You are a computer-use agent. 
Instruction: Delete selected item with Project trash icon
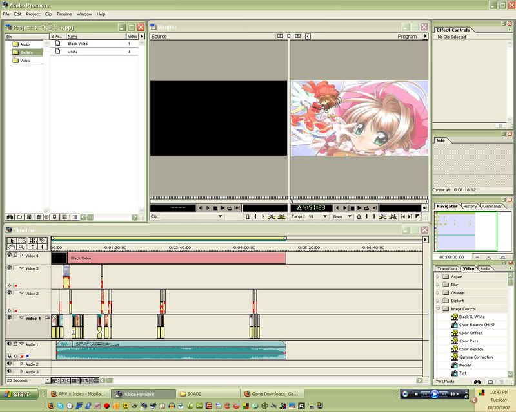pos(39,217)
